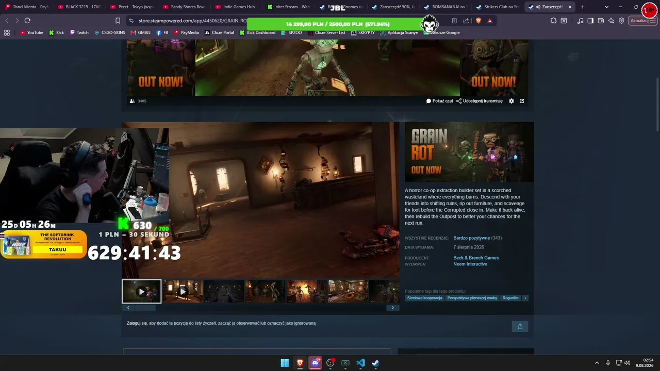Switch to the BOMBANANA! Steam tab
The height and width of the screenshot is (371, 660).
(445, 7)
